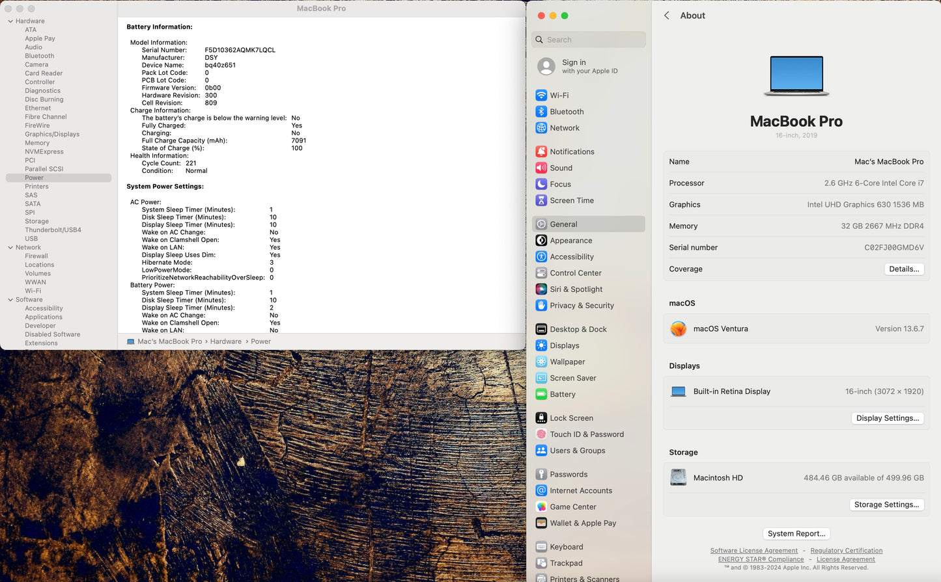Select Graphics/Displays in hardware list
This screenshot has width=941, height=582.
click(52, 135)
